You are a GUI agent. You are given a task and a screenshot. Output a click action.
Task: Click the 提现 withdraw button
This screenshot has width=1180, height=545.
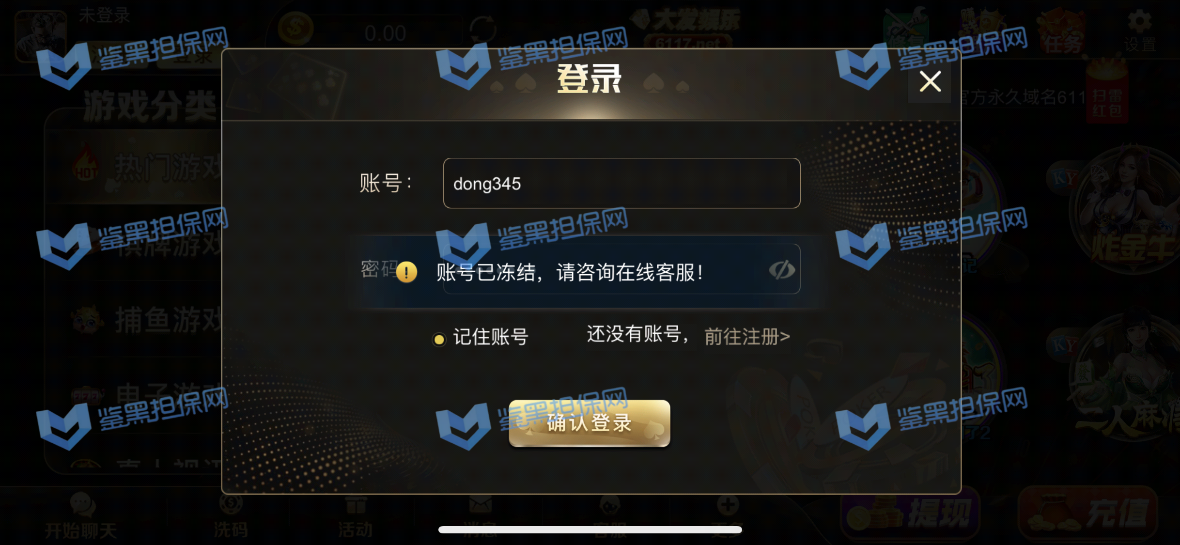pyautogui.click(x=911, y=514)
